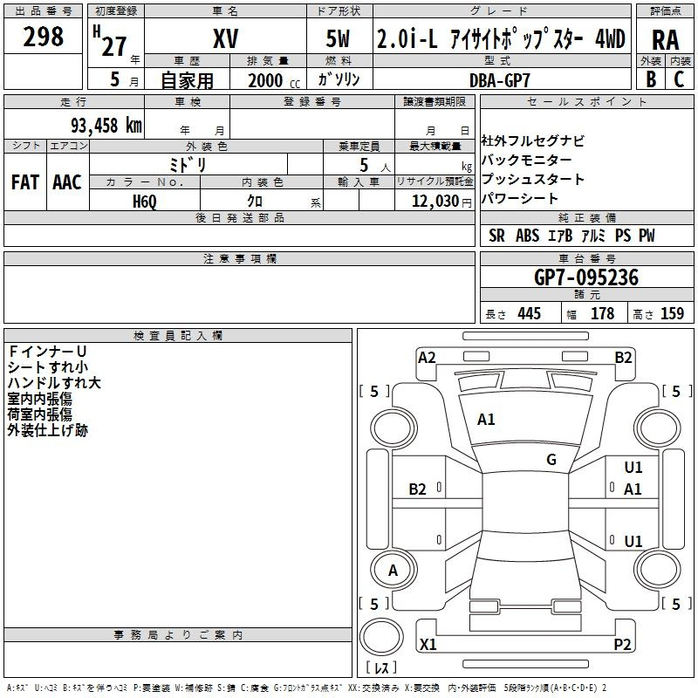Screen dimensions: 698x698
Task: Click the spare tire circle above レス
Action: pyautogui.click(x=381, y=637)
